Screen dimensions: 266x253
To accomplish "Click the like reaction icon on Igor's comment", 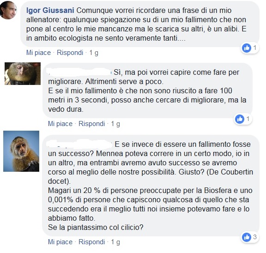I will pyautogui.click(x=247, y=48).
